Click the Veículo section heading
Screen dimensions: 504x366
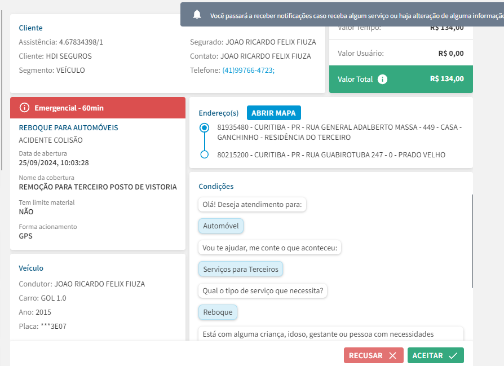31,268
